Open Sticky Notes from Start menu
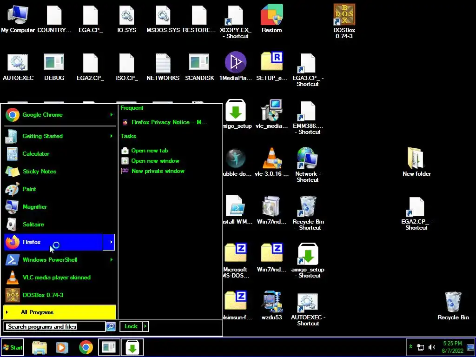This screenshot has width=476, height=357. (60, 172)
